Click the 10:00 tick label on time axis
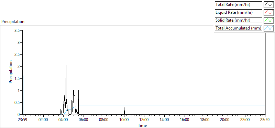275x128 pixels. [124, 120]
